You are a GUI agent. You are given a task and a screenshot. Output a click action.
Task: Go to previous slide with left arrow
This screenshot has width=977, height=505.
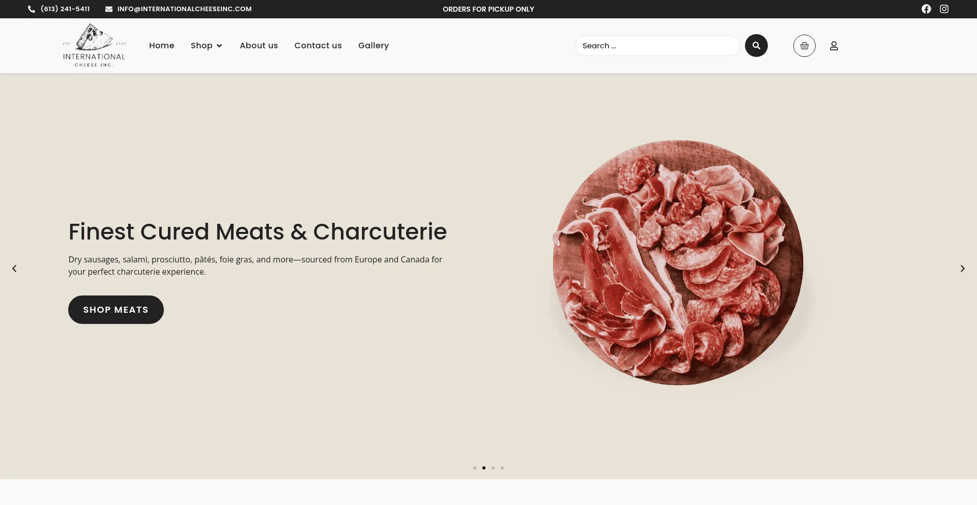[x=14, y=269]
